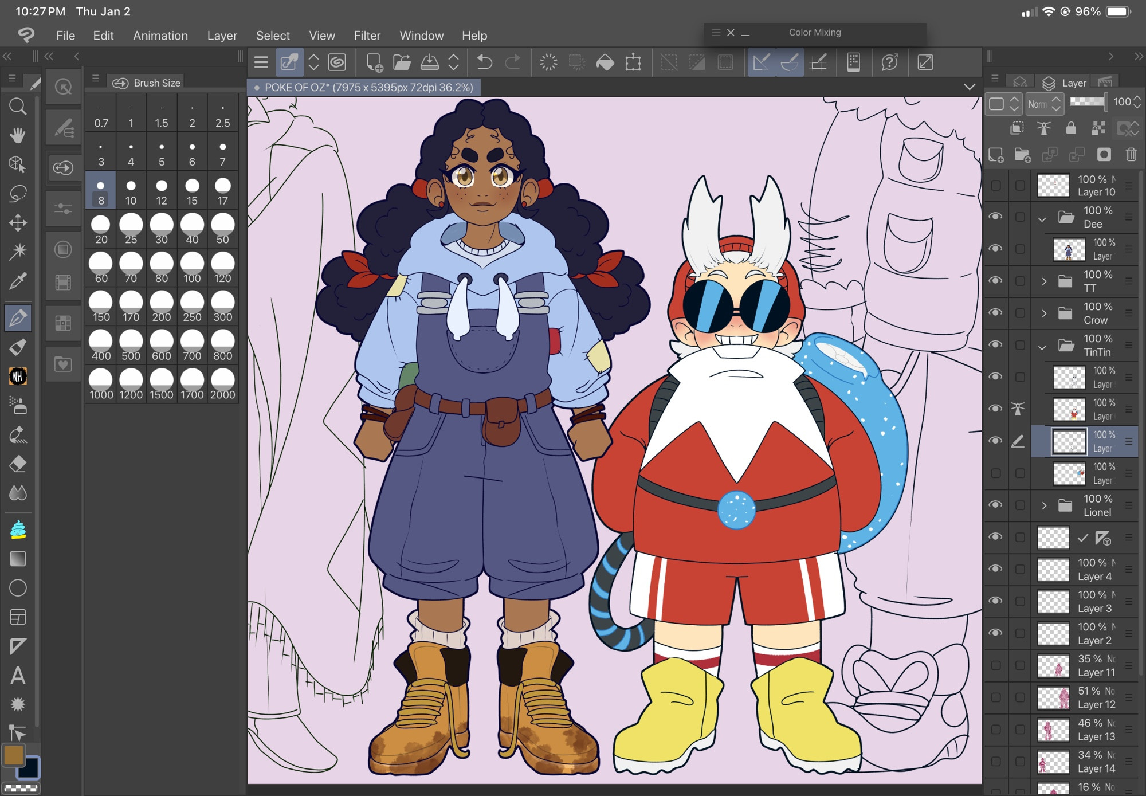Open the Filter menu
This screenshot has width=1146, height=796.
pos(367,36)
